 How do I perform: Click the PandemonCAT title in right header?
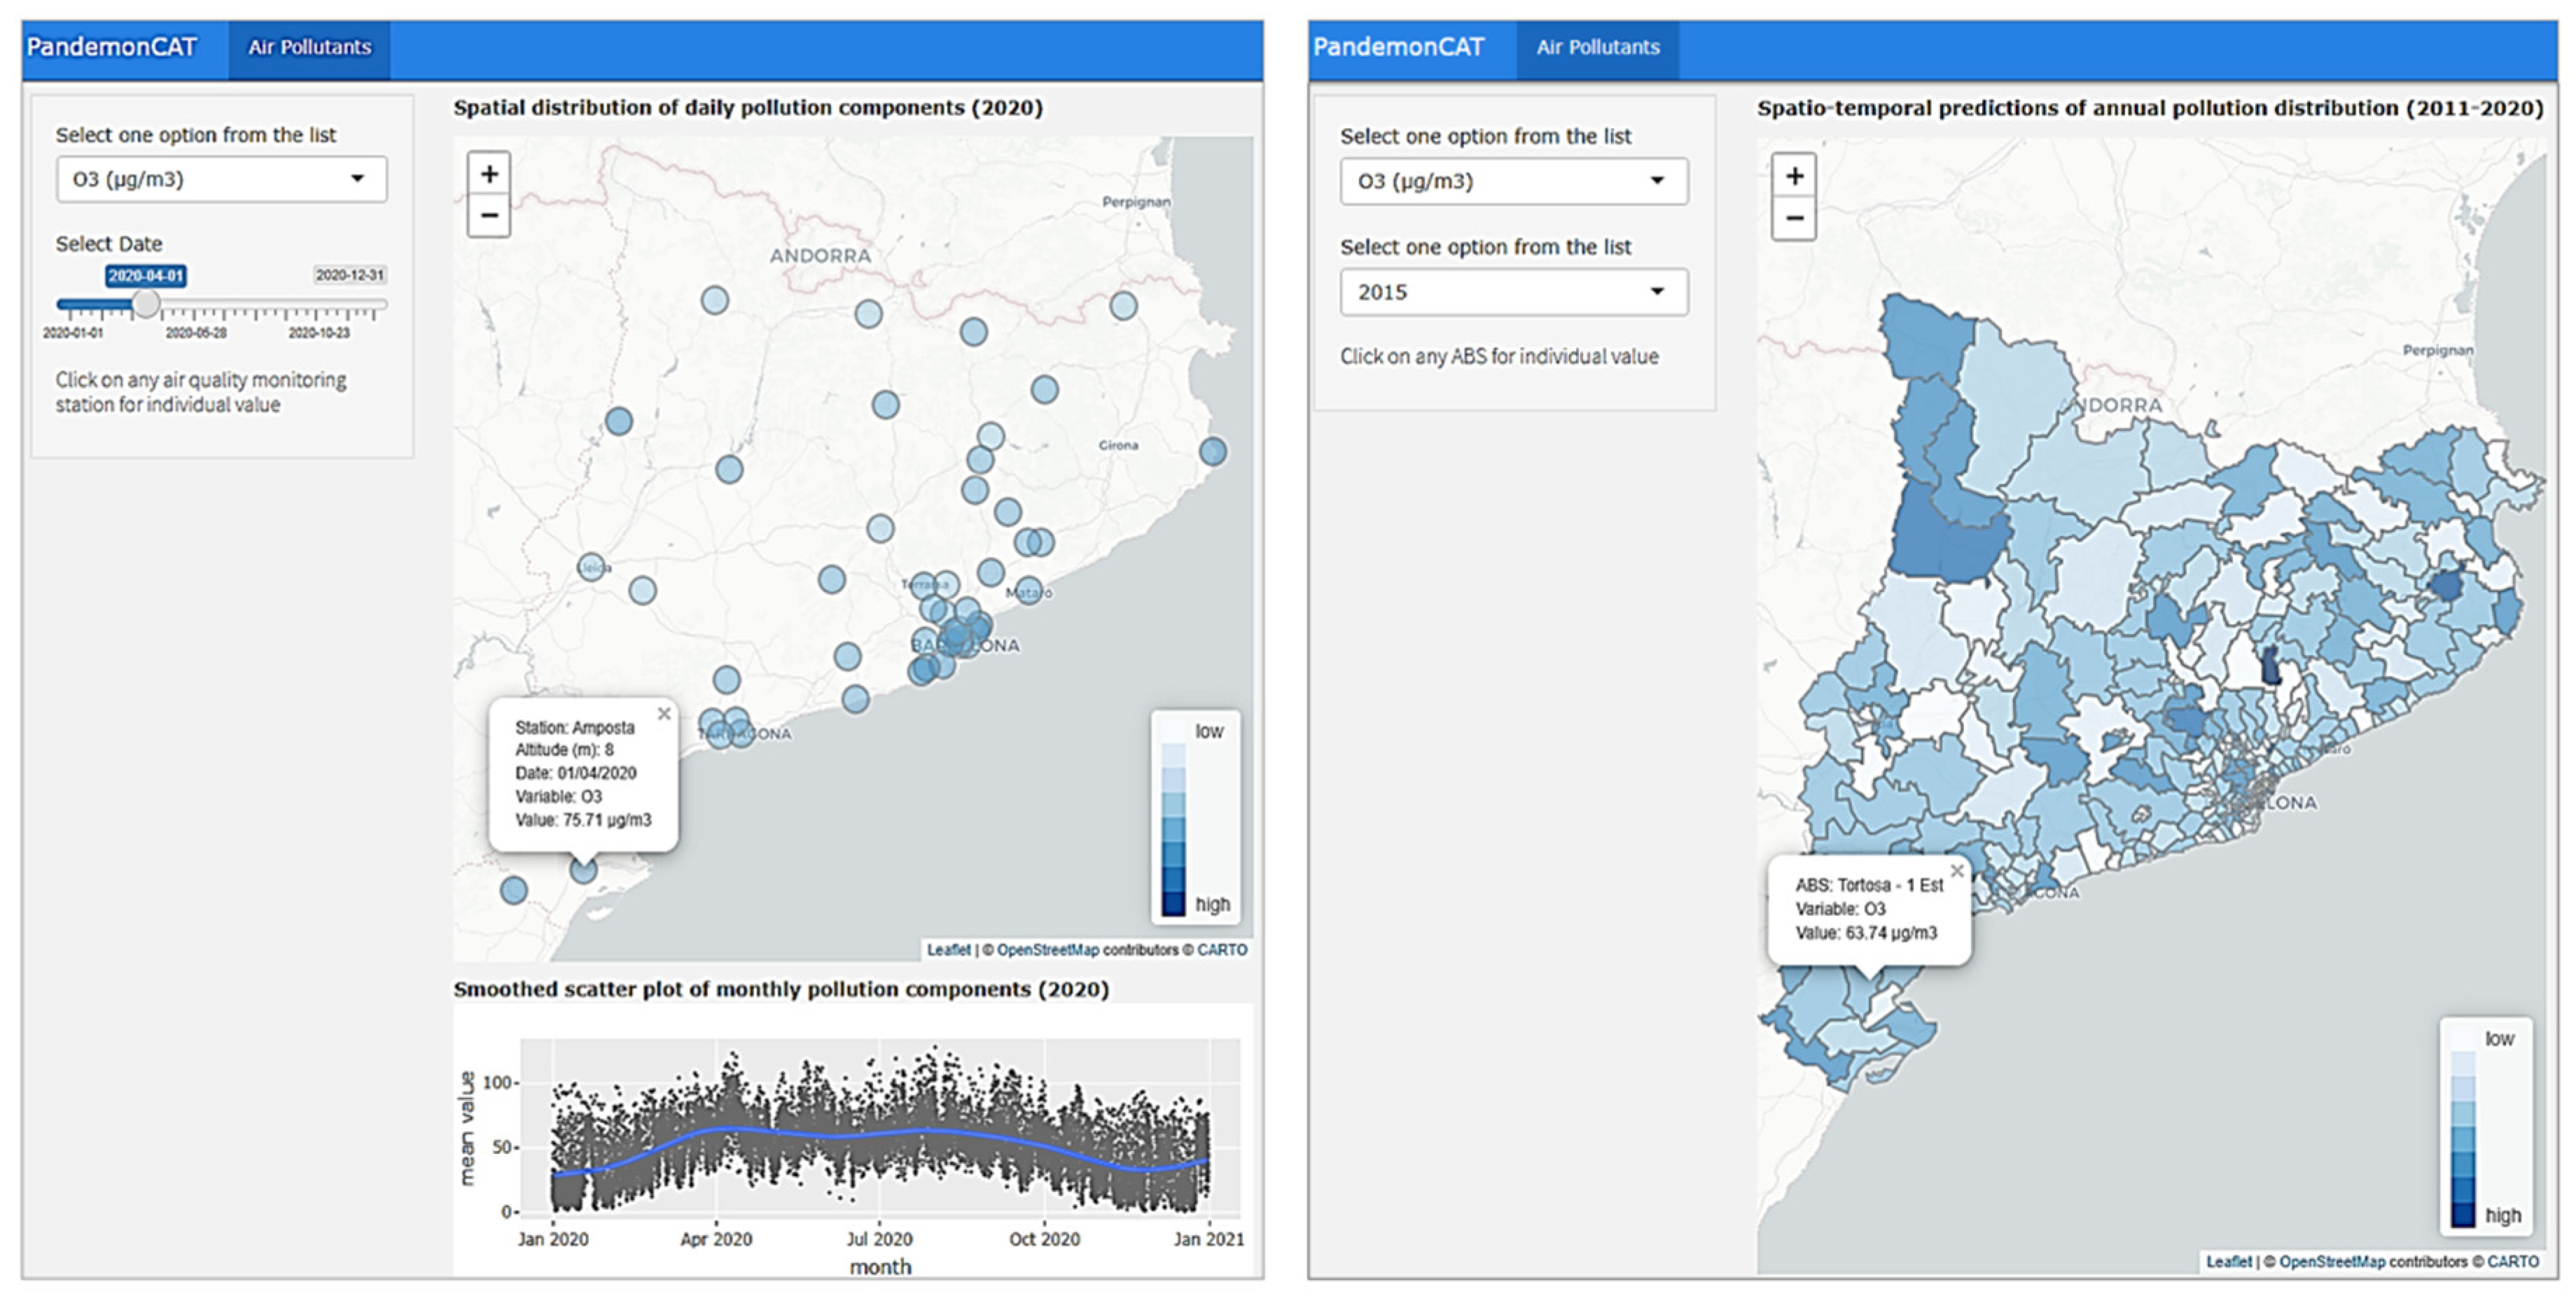tap(1398, 47)
